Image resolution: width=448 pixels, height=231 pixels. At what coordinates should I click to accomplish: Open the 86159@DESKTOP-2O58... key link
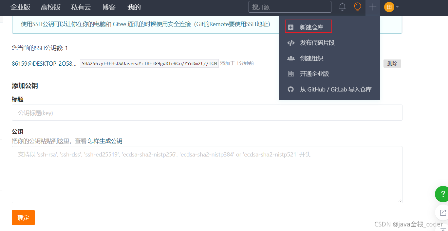tap(44, 64)
